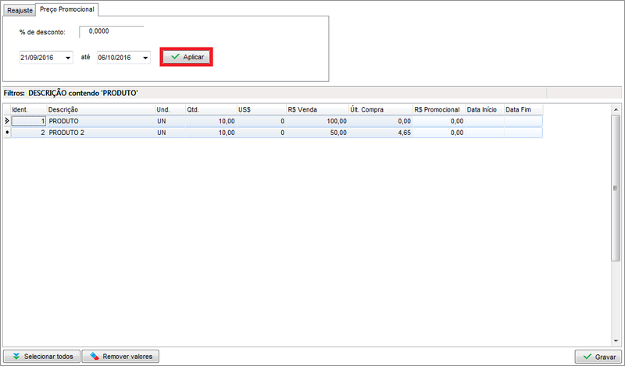Click Remover valores eraser button

tap(120, 357)
